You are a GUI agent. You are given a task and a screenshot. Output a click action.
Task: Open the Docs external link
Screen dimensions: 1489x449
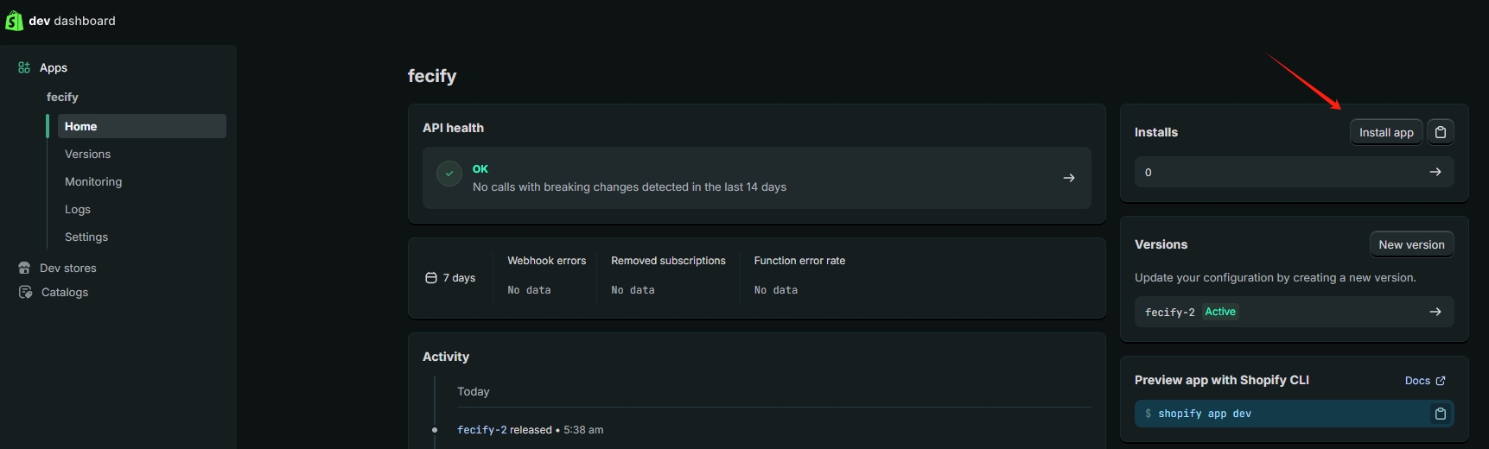[x=1424, y=381]
